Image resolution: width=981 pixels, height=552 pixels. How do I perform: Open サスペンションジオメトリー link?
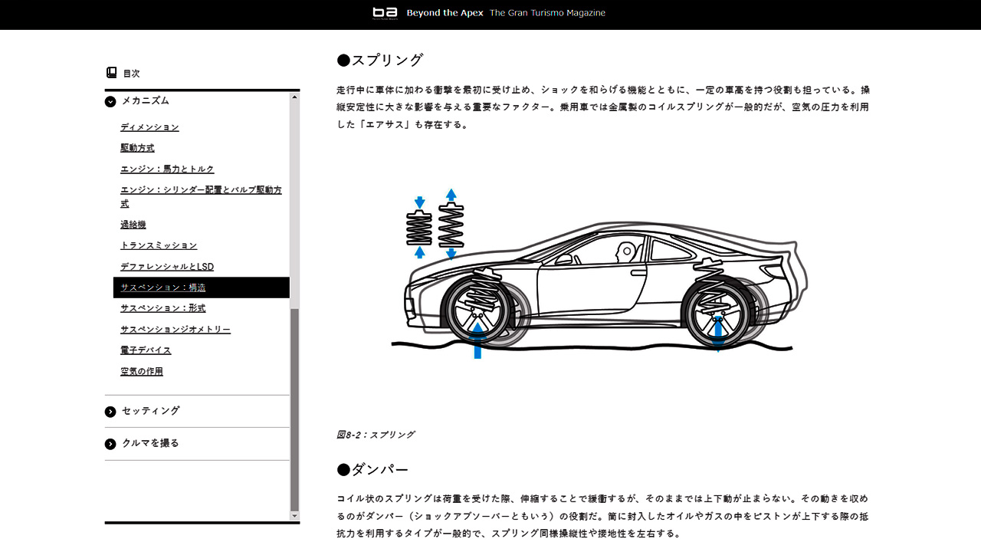tap(176, 330)
